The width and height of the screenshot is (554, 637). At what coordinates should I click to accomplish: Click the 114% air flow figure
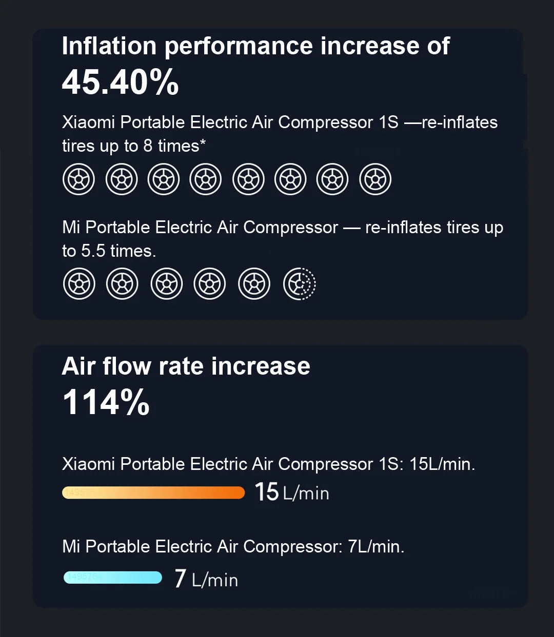coord(106,402)
